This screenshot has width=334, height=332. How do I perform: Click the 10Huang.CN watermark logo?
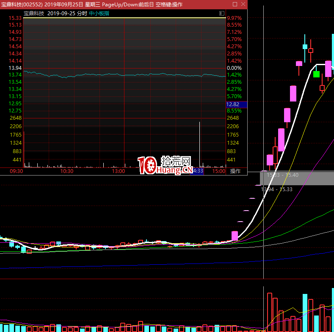point(165,165)
